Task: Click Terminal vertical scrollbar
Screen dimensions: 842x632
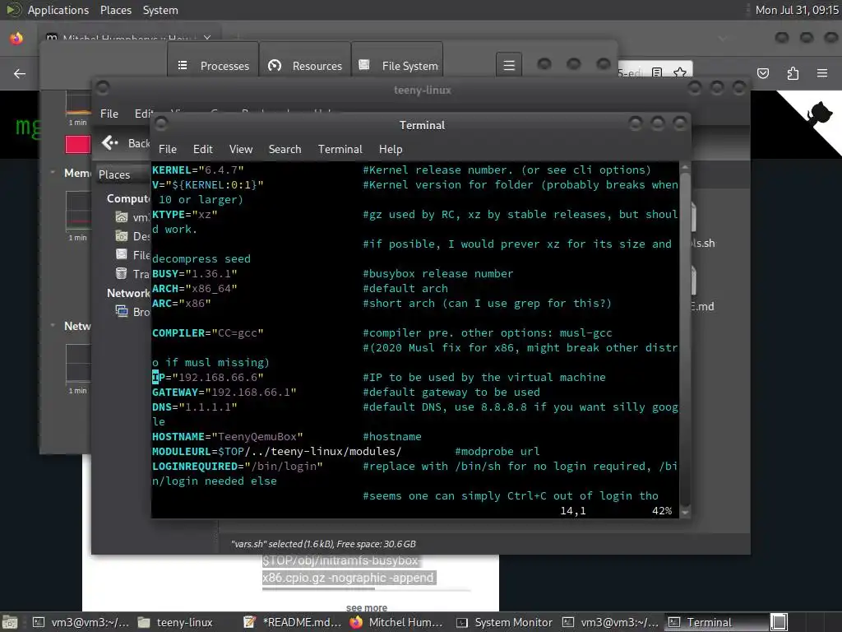Action: point(685,338)
